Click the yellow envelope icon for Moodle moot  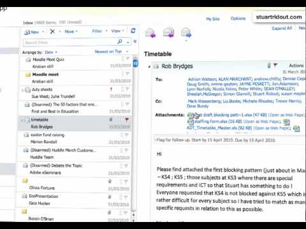click(28, 74)
